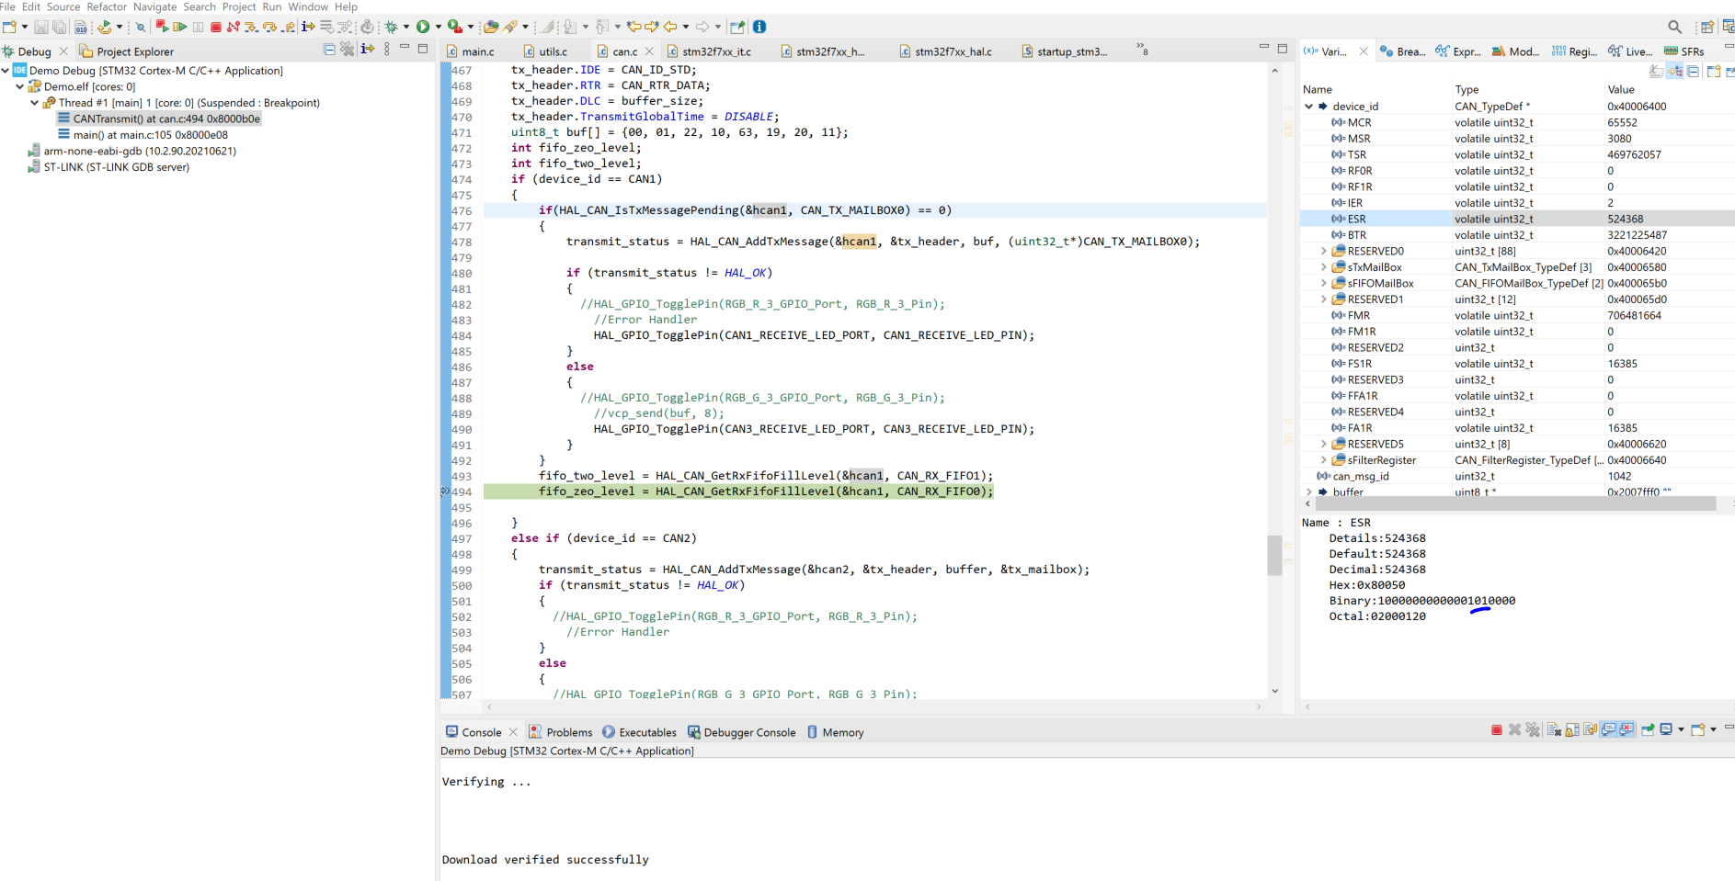The width and height of the screenshot is (1735, 881).
Task: Open search using the magnifier icon top right
Action: (x=1675, y=26)
